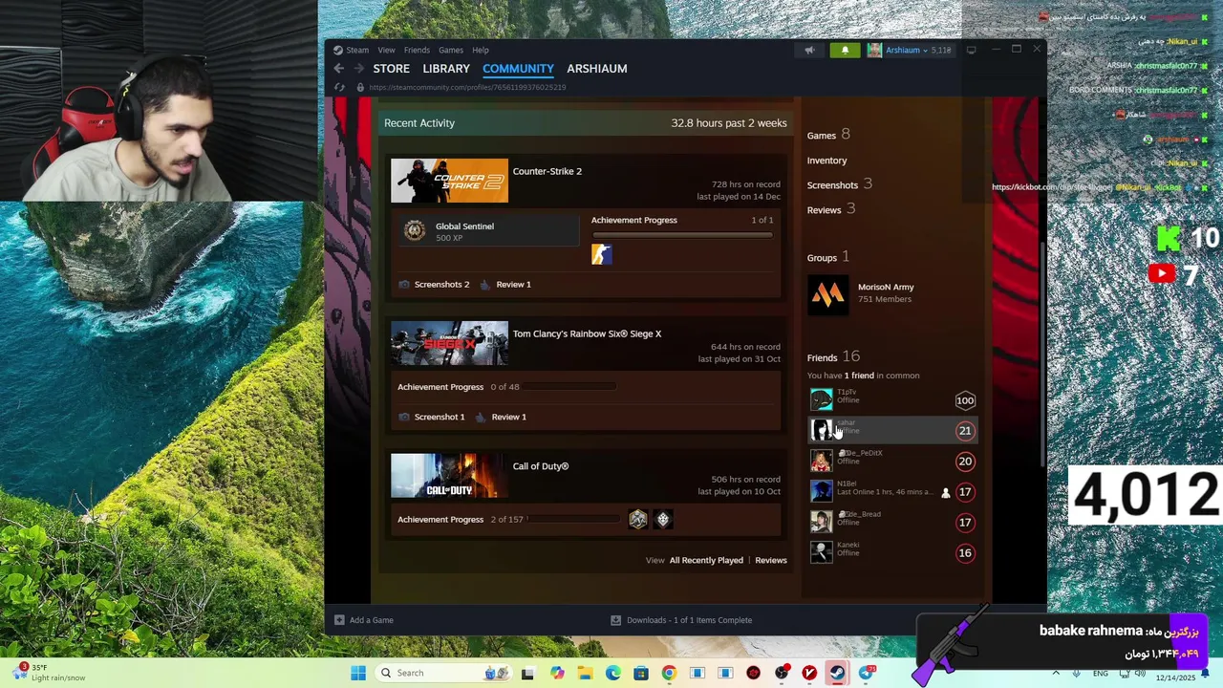
Task: Open the Counter-Strike 2 game link
Action: (x=547, y=171)
